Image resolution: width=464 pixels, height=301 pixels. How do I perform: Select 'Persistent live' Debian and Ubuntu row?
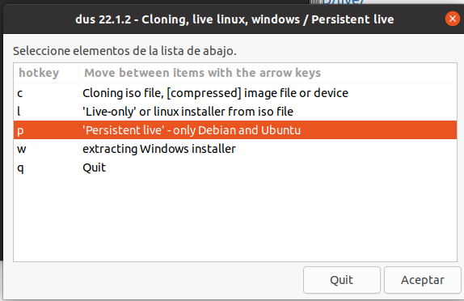[x=235, y=130]
